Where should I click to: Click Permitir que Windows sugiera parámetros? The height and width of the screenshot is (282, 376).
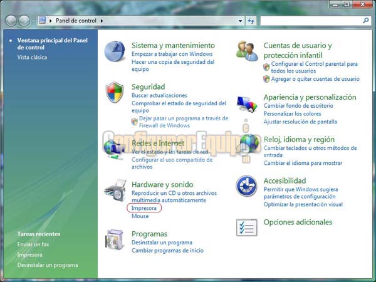click(x=301, y=193)
